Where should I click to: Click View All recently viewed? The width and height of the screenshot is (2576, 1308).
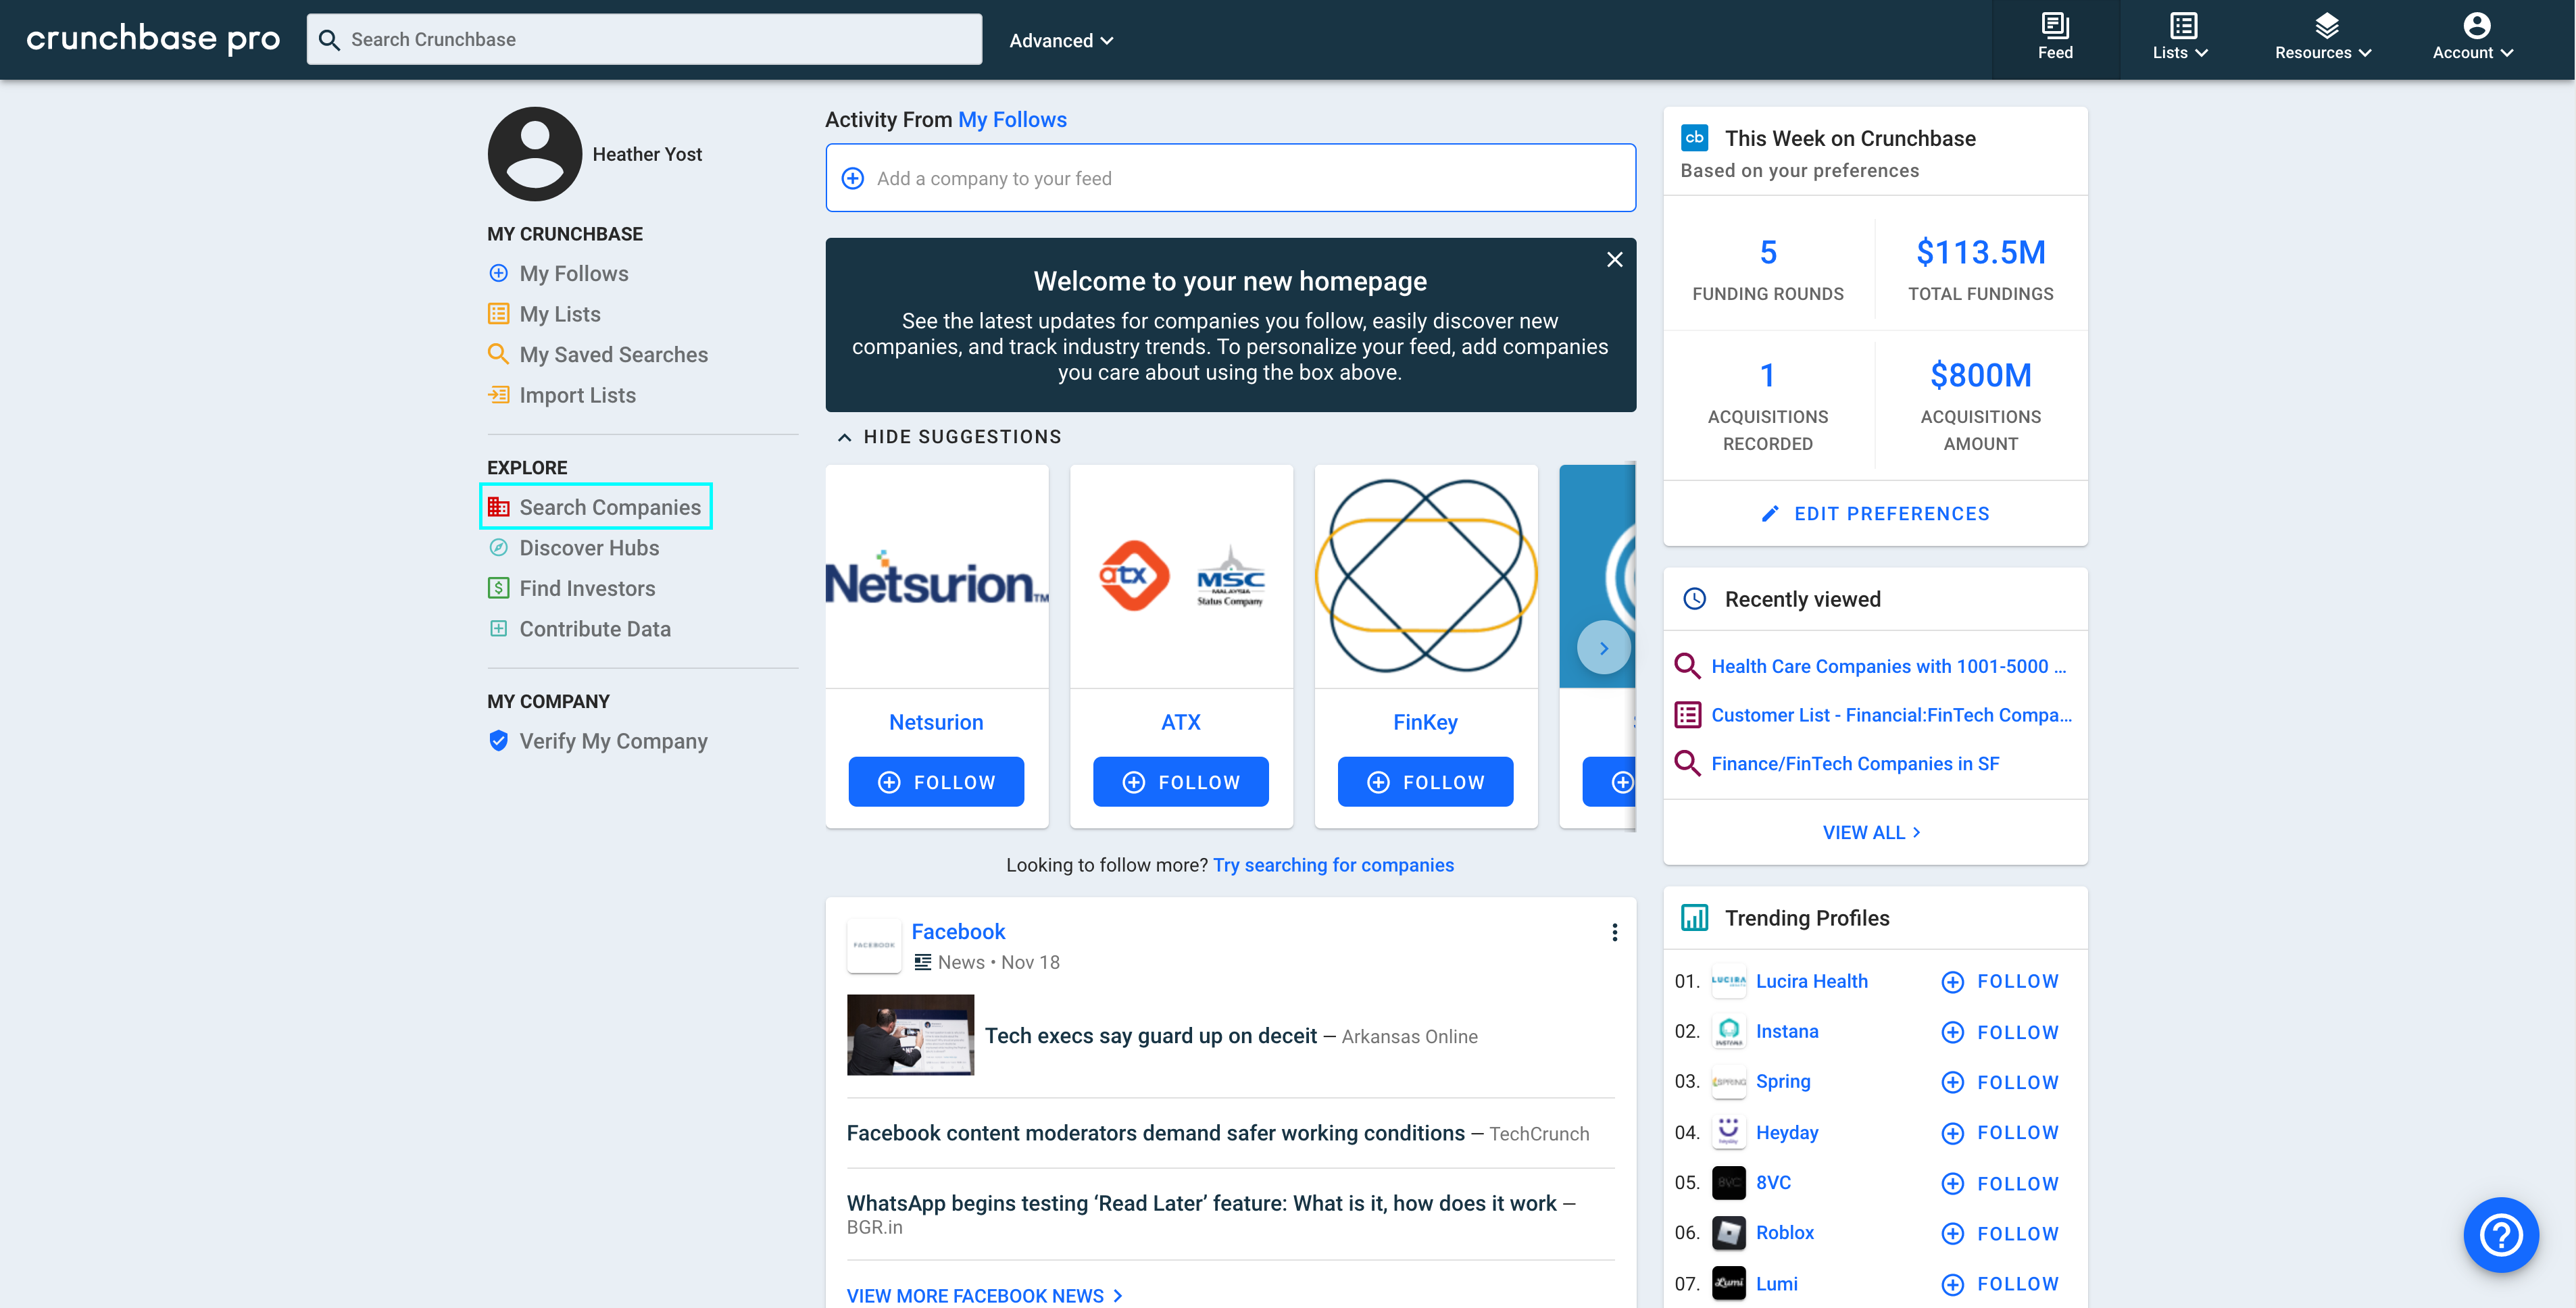point(1872,832)
